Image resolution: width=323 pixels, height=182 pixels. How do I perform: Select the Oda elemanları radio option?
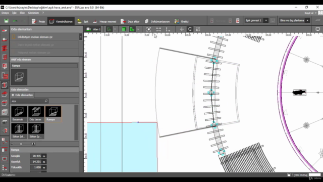pyautogui.click(x=22, y=95)
